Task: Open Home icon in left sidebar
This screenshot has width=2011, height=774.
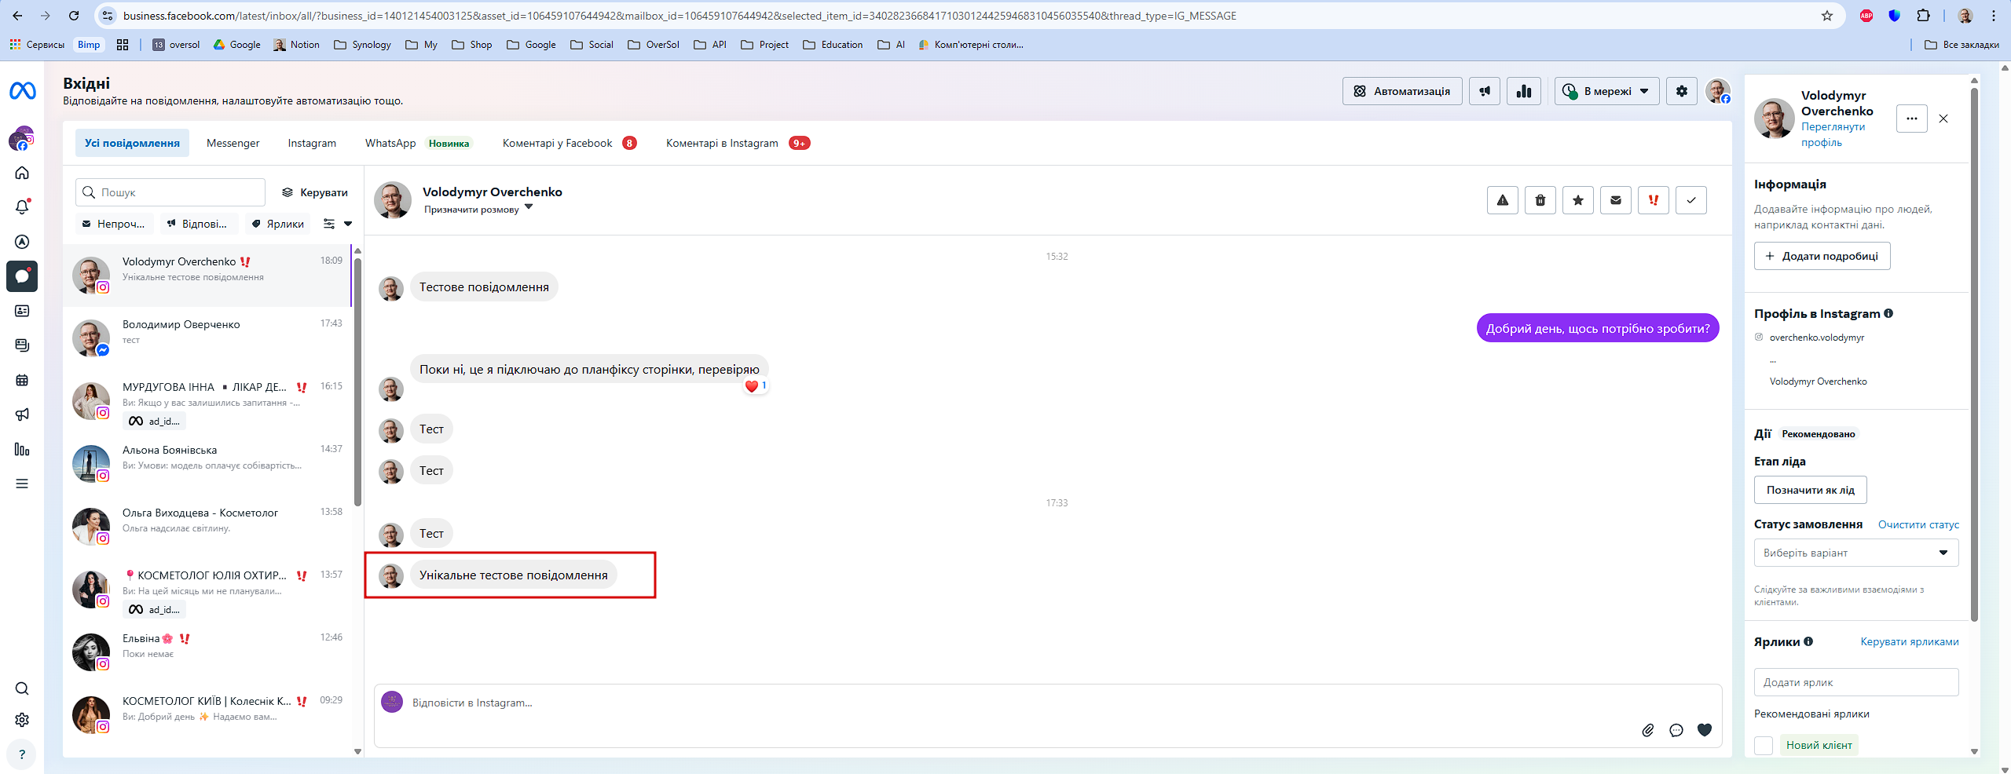Action: point(22,173)
